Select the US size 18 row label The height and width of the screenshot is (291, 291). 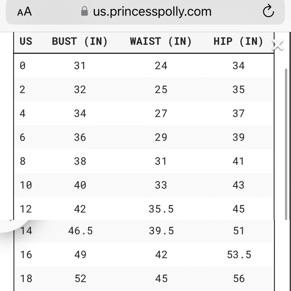(26, 278)
